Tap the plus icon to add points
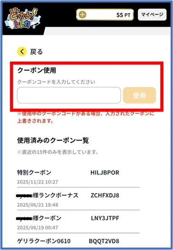 coord(82,15)
